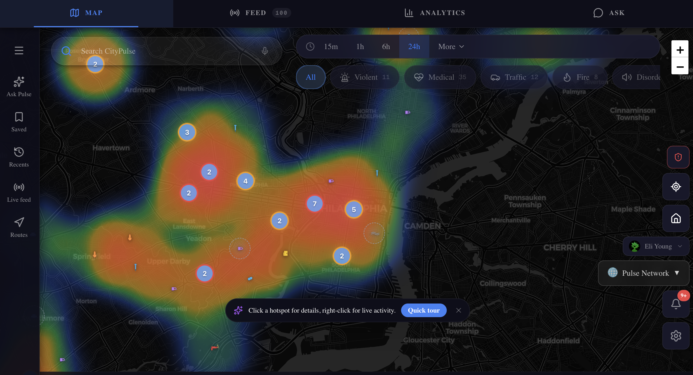Open the Eli Young user dropdown
This screenshot has height=375, width=693.
coord(656,246)
